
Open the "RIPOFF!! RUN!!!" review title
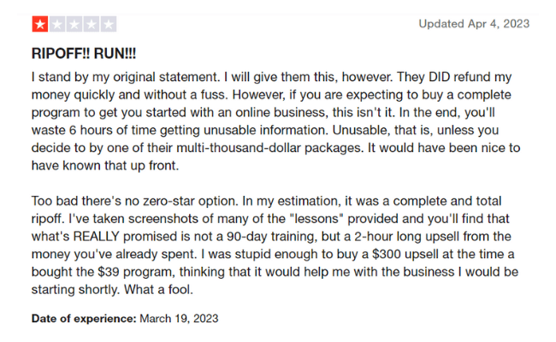84,54
